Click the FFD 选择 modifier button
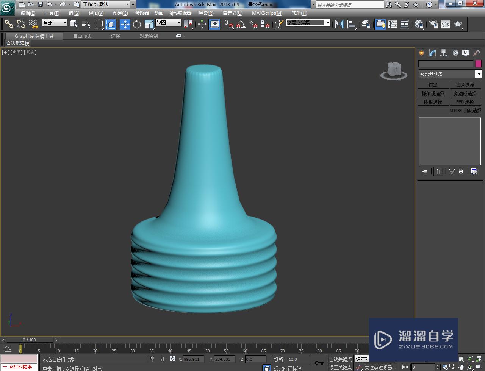Viewport: 485px width, 371px height. [x=465, y=102]
